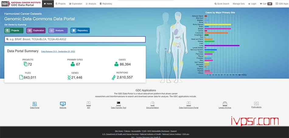Image resolution: width=289 pixels, height=138 pixels.
Task: Click the 21,446 genes count
Action: [x=77, y=78]
